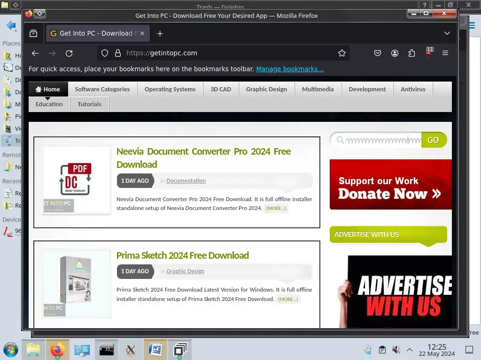Screen dimensions: 481x360
Task: Open the X application in taskbar
Action: [131, 350]
